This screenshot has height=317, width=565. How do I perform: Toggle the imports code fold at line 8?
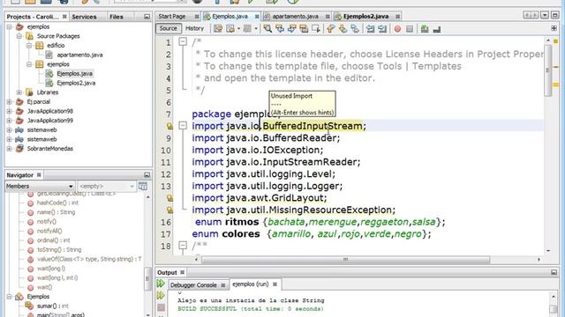pos(183,125)
